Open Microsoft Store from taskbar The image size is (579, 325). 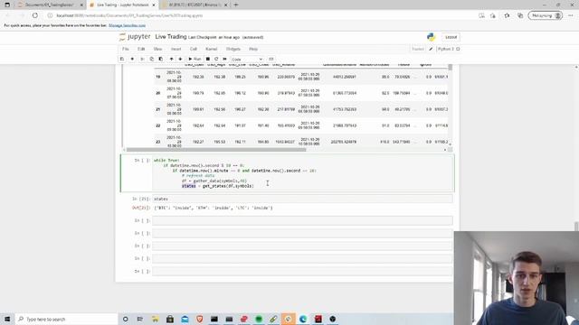(170, 319)
